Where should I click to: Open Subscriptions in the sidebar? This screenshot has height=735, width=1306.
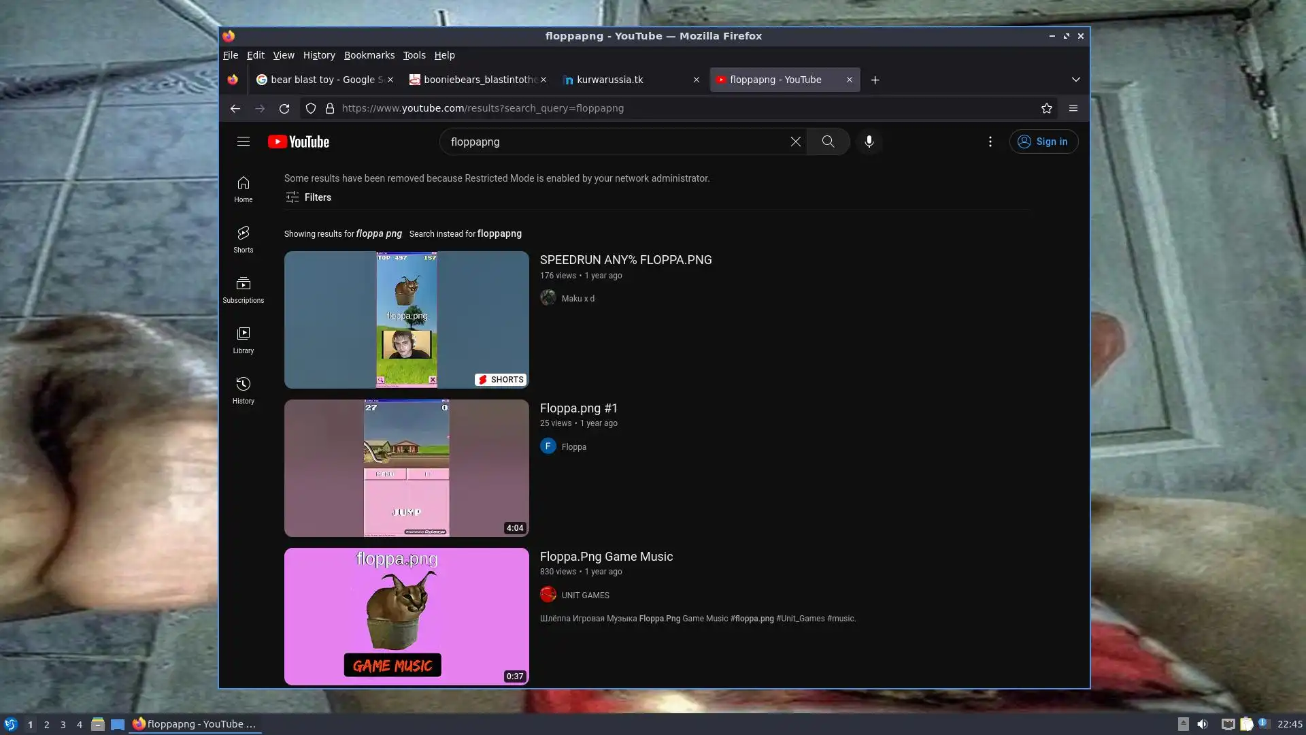tap(243, 289)
